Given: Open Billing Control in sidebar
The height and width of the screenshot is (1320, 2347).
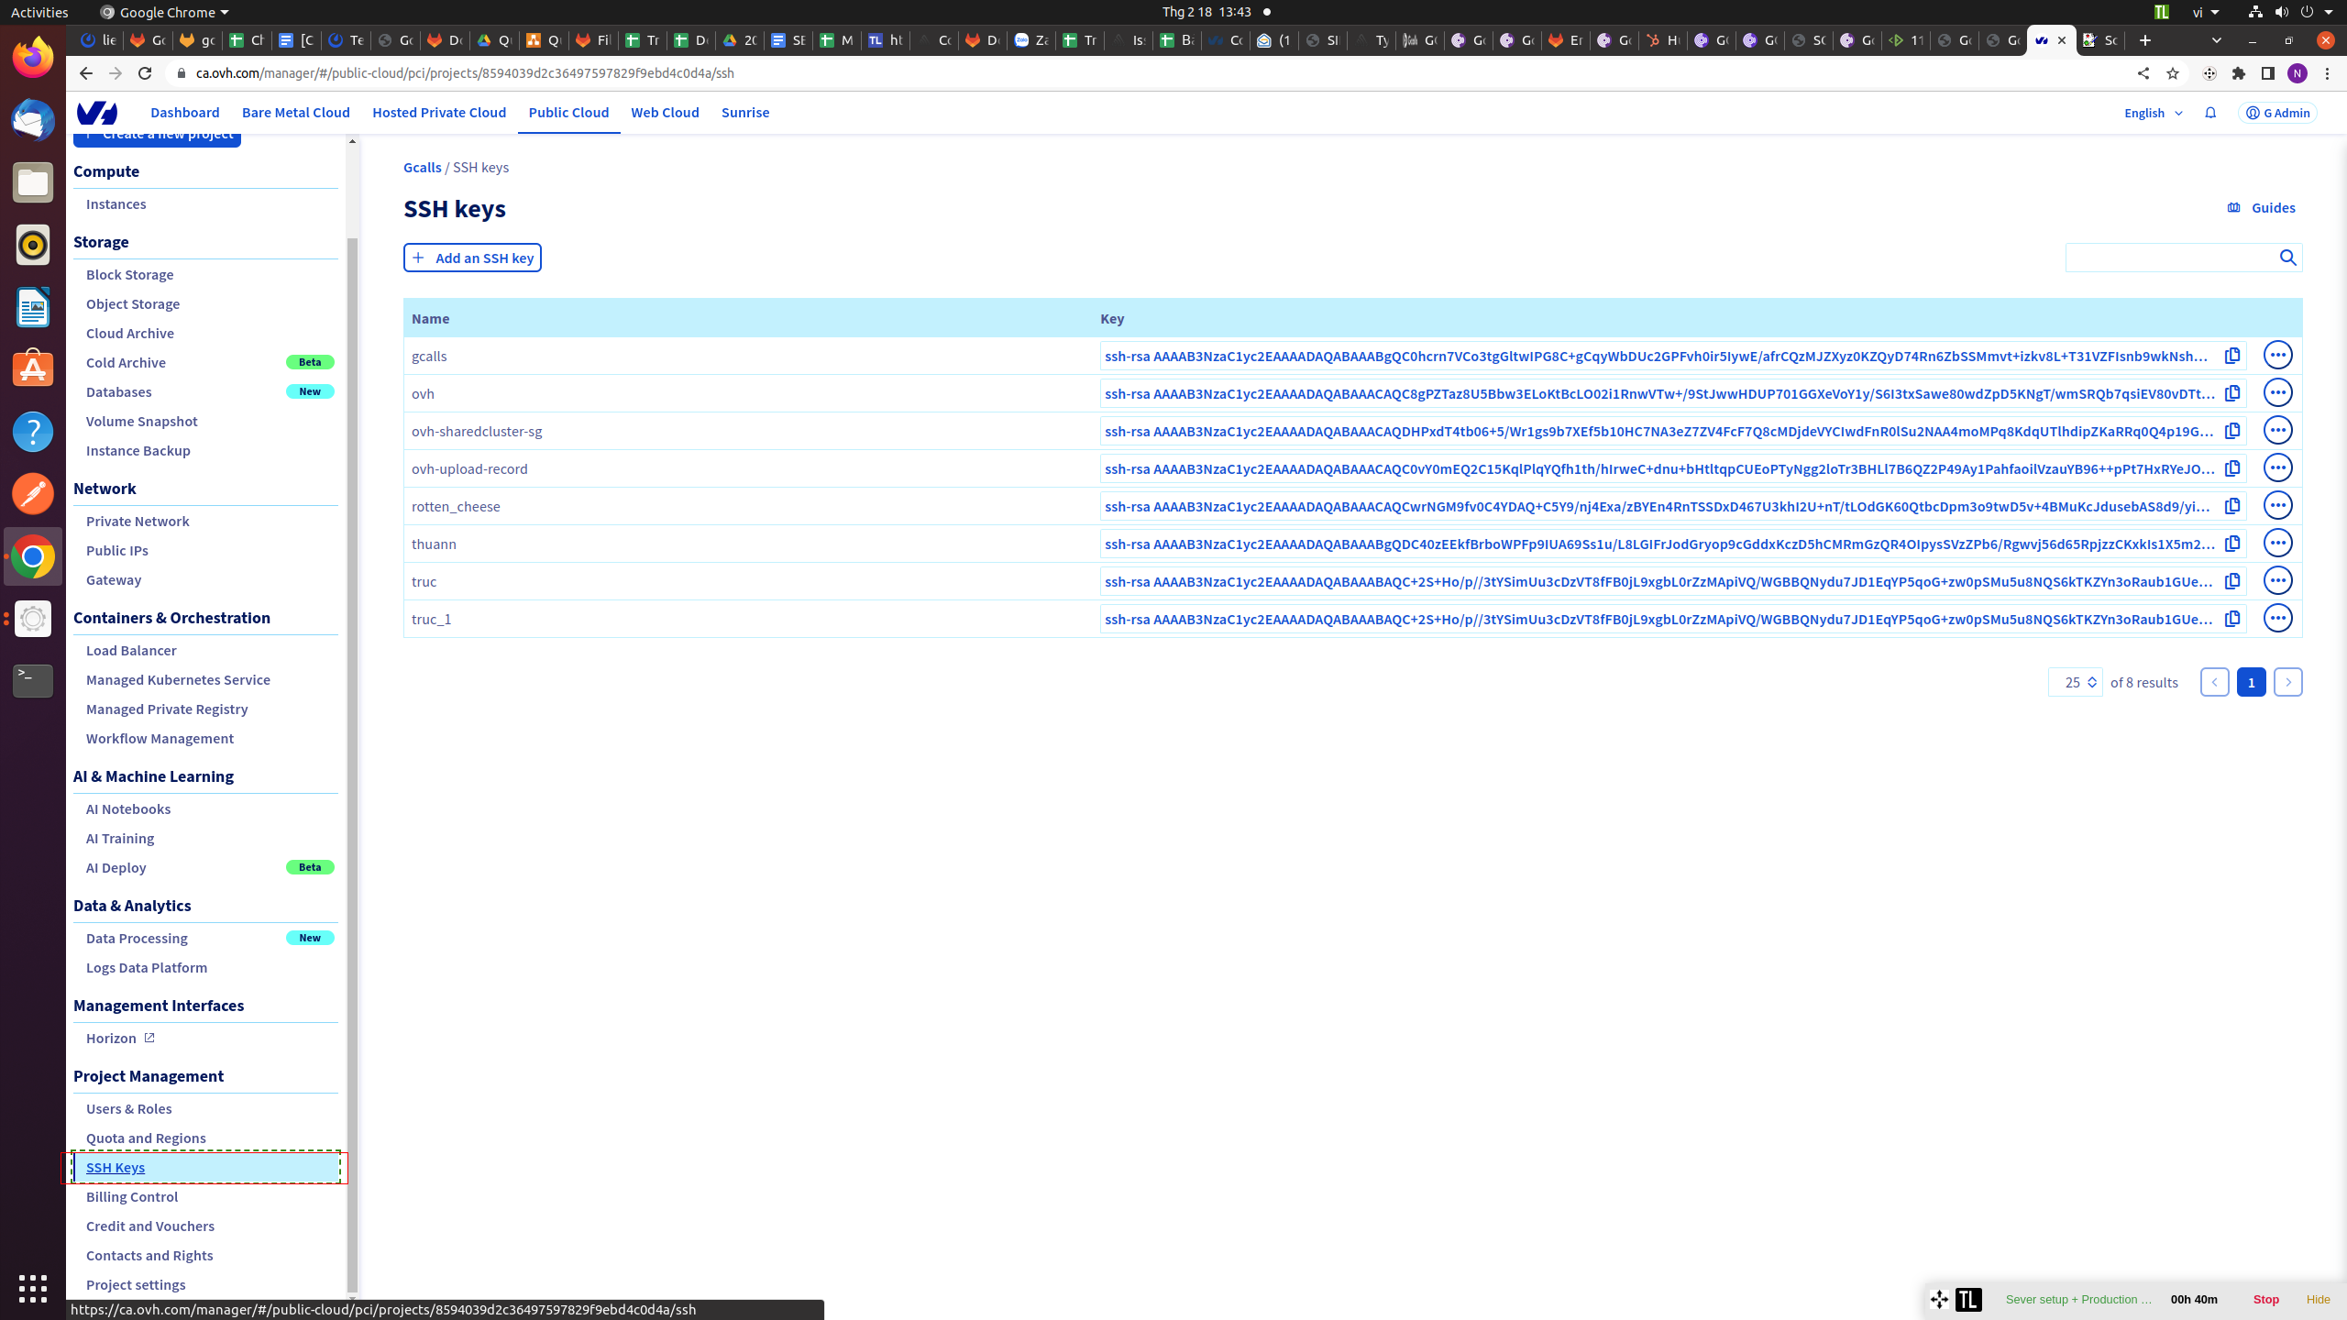Looking at the screenshot, I should tap(132, 1196).
